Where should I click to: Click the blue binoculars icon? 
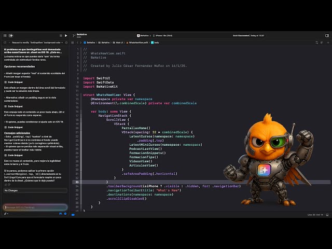click(x=61, y=214)
